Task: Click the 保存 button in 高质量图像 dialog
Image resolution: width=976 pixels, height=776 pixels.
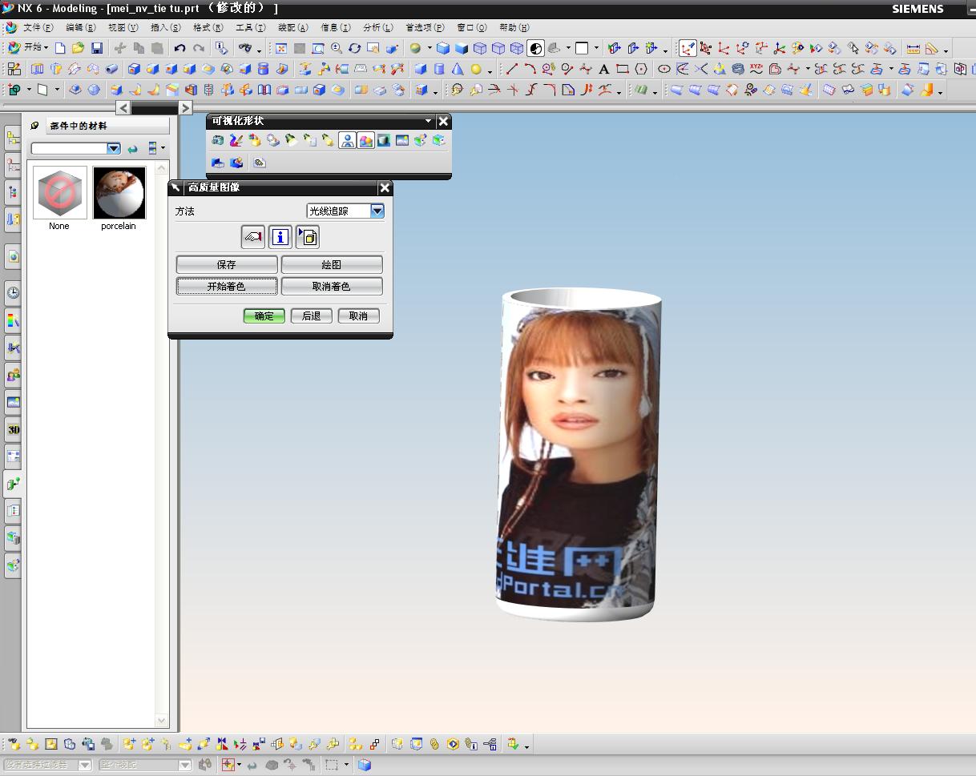Action: [227, 264]
